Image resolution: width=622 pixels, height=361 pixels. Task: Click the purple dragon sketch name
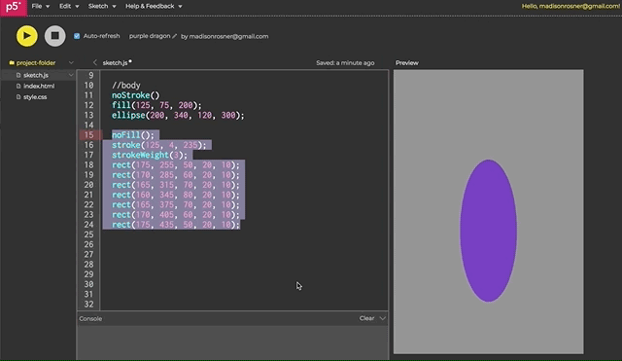coord(150,36)
